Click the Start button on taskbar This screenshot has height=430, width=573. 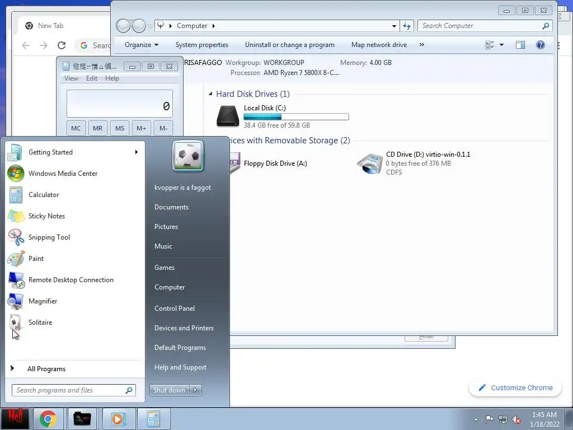pyautogui.click(x=15, y=418)
